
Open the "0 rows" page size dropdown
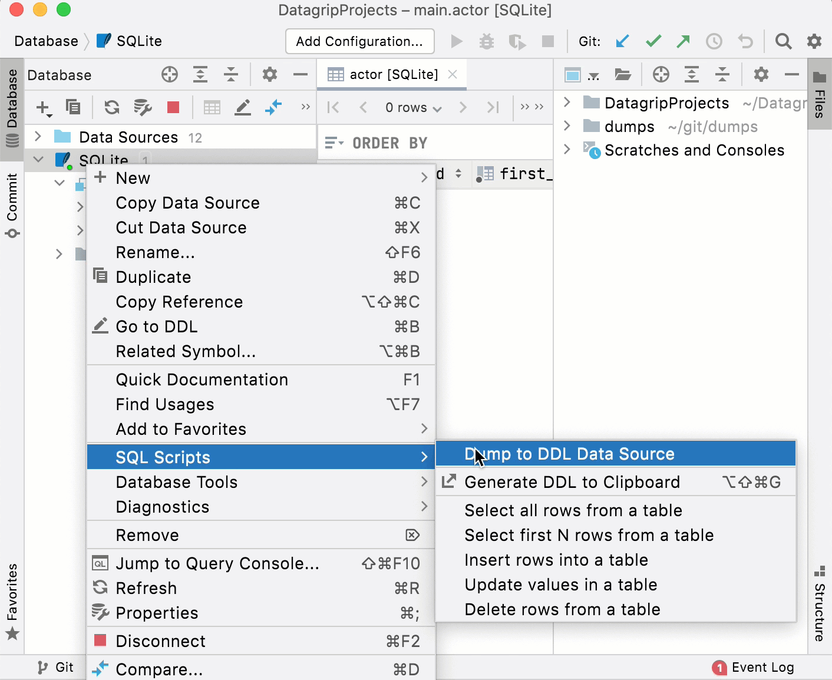coord(412,107)
